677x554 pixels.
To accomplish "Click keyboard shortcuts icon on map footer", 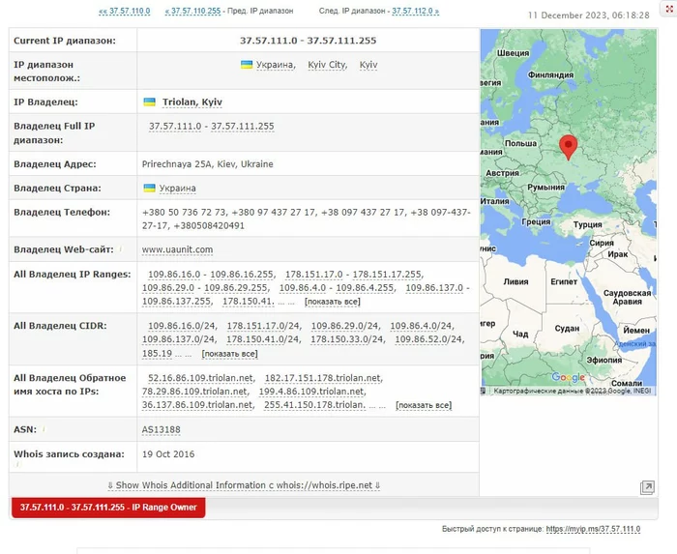I will (484, 391).
